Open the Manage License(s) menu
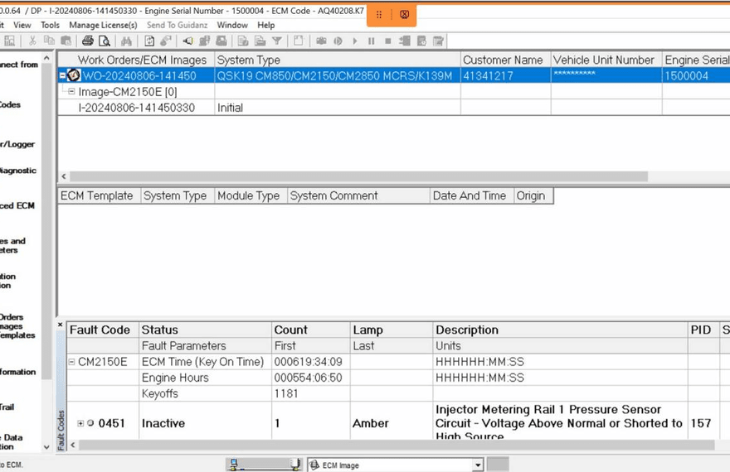The image size is (730, 472). (103, 25)
